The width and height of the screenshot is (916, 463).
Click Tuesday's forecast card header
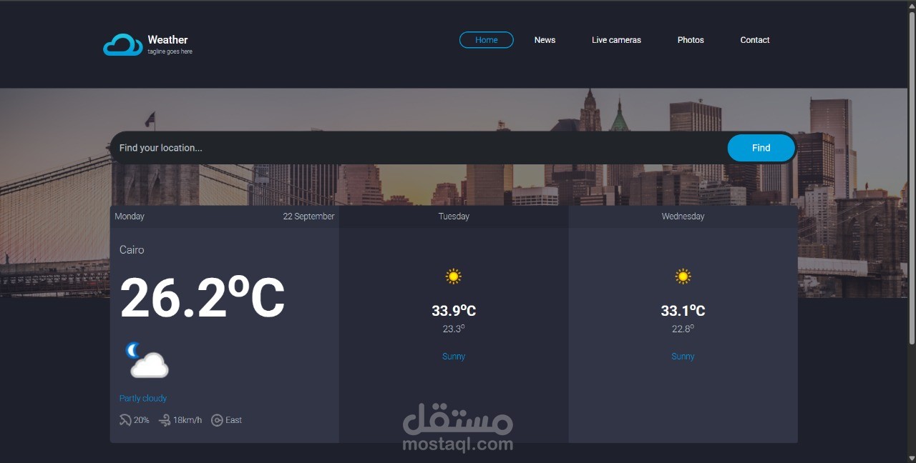pos(453,216)
